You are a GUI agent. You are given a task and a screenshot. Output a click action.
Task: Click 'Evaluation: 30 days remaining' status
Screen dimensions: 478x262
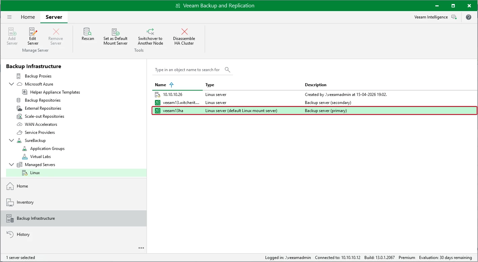(x=446, y=258)
